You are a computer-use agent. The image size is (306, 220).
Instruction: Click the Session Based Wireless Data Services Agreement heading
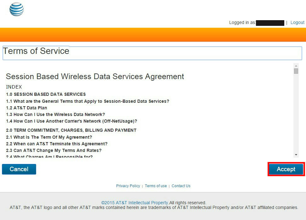(x=95, y=76)
